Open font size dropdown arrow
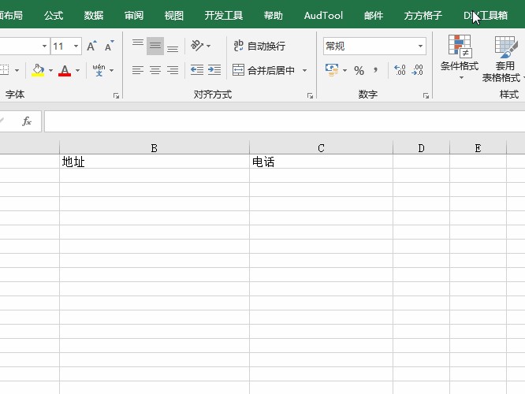This screenshot has height=394, width=525. (x=76, y=46)
